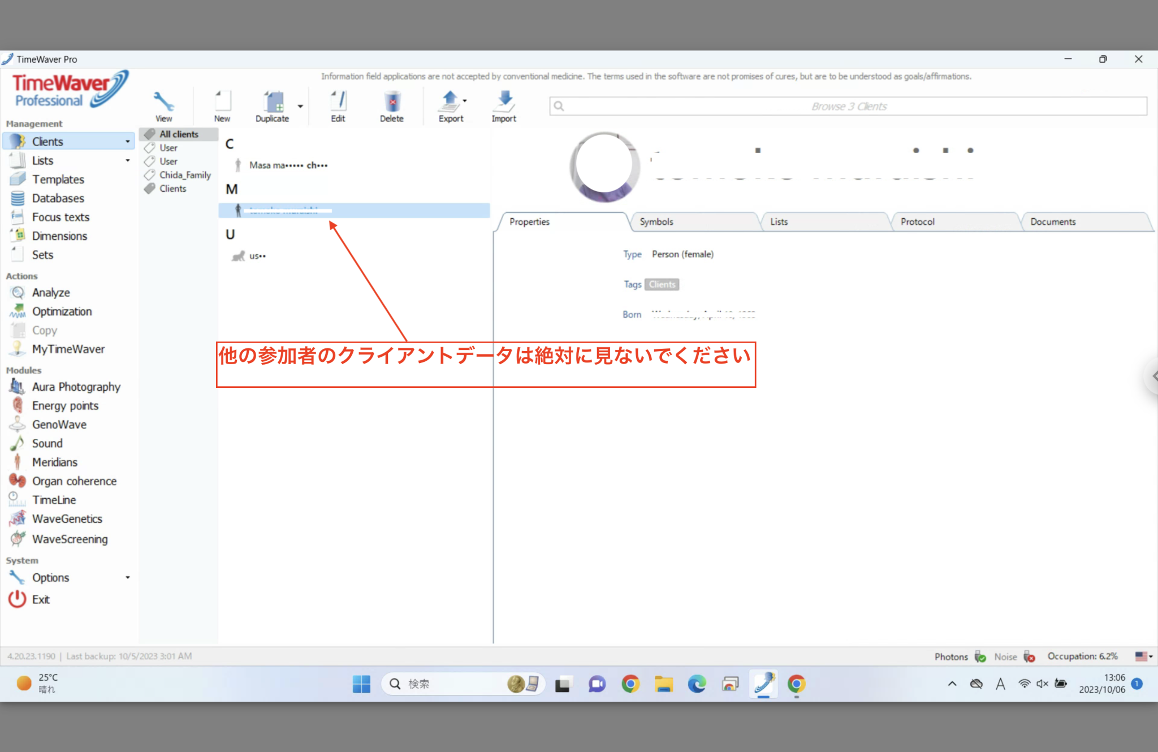Viewport: 1158px width, 752px height.
Task: Delete the selected client
Action: (x=391, y=106)
